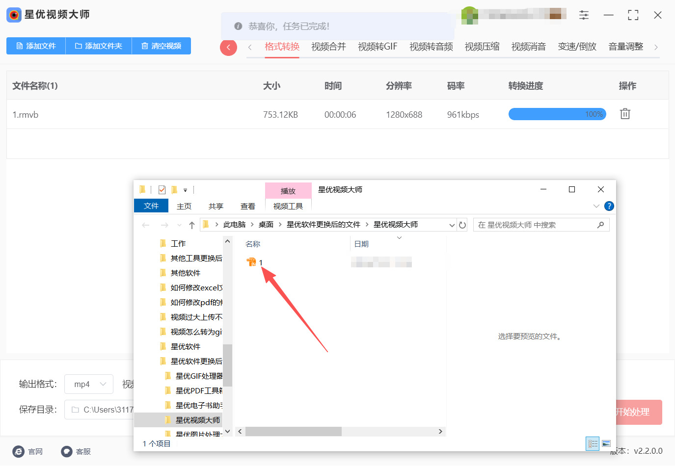Expand the breadcrumb chevron after 此电脑
The image size is (675, 466).
coord(252,224)
